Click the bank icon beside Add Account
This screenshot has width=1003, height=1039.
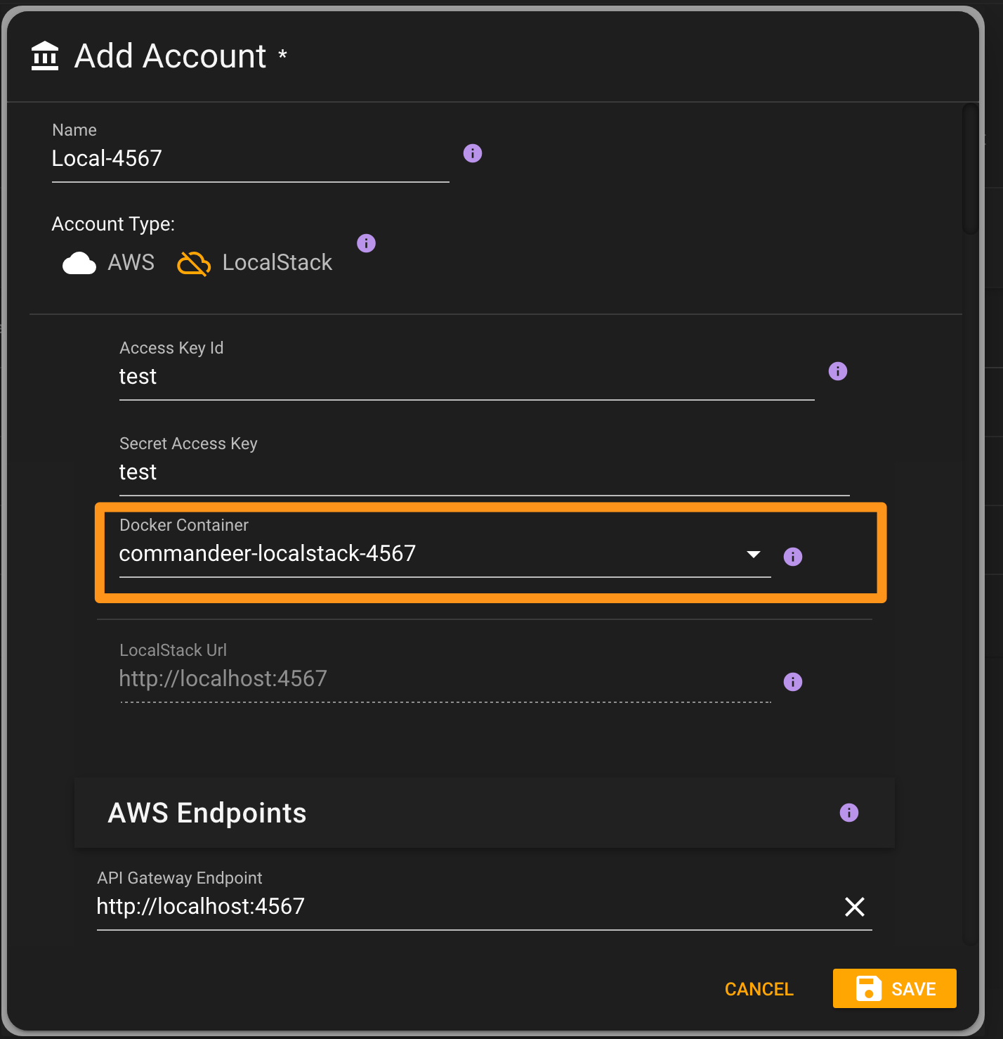pyautogui.click(x=45, y=56)
